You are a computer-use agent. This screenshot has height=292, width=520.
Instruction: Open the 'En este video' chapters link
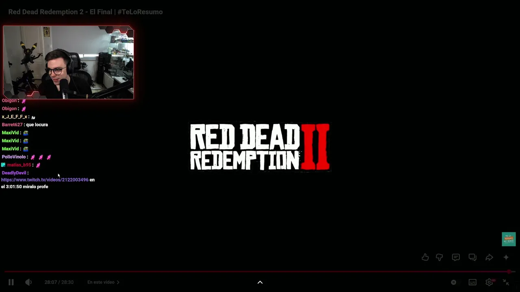coord(103,282)
